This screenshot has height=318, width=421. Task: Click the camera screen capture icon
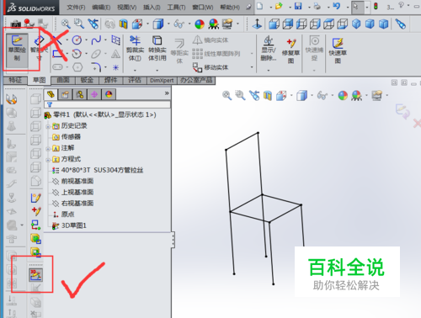pos(15,24)
